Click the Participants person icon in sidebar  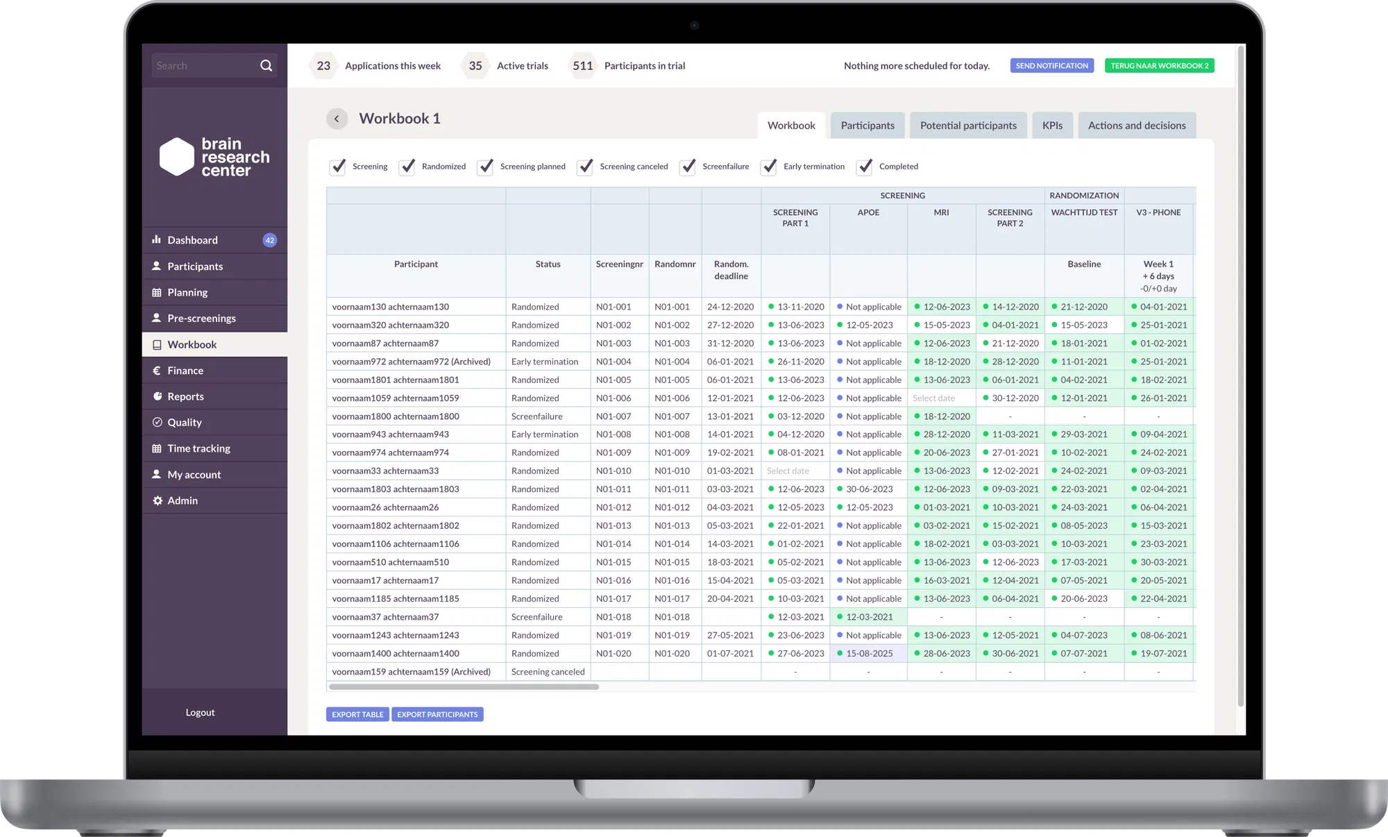(157, 266)
